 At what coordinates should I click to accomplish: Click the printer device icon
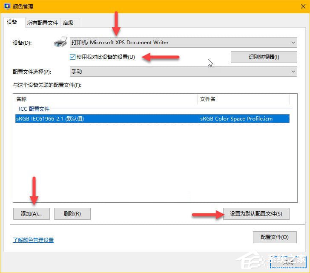[x=60, y=42]
